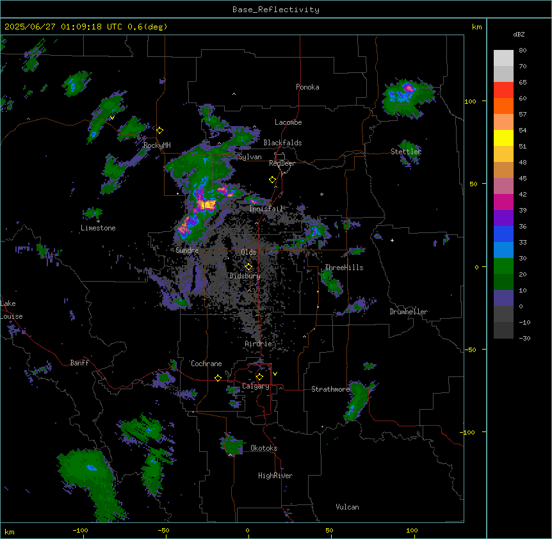
Task: Click the Sundre town label
Action: (187, 250)
